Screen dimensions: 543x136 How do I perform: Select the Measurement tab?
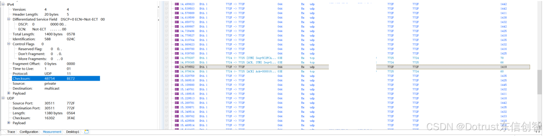pos(52,132)
